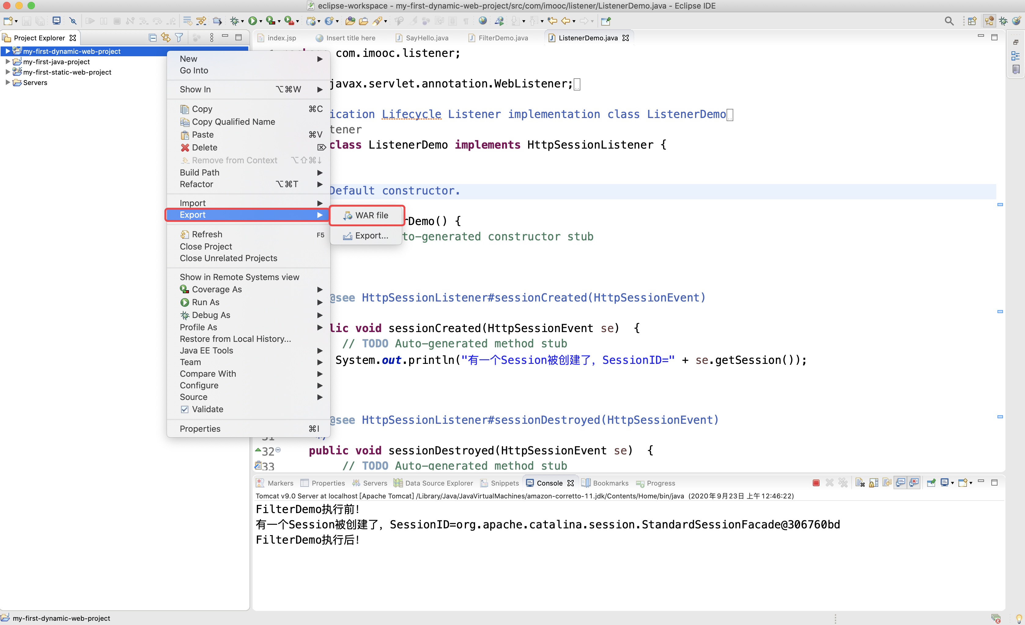Open dropdown beside Display Selected Console
The width and height of the screenshot is (1025, 625).
click(x=953, y=483)
